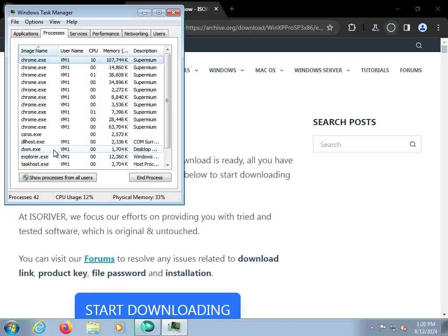The width and height of the screenshot is (448, 336).
Task: Click the End Process button
Action: click(x=150, y=178)
